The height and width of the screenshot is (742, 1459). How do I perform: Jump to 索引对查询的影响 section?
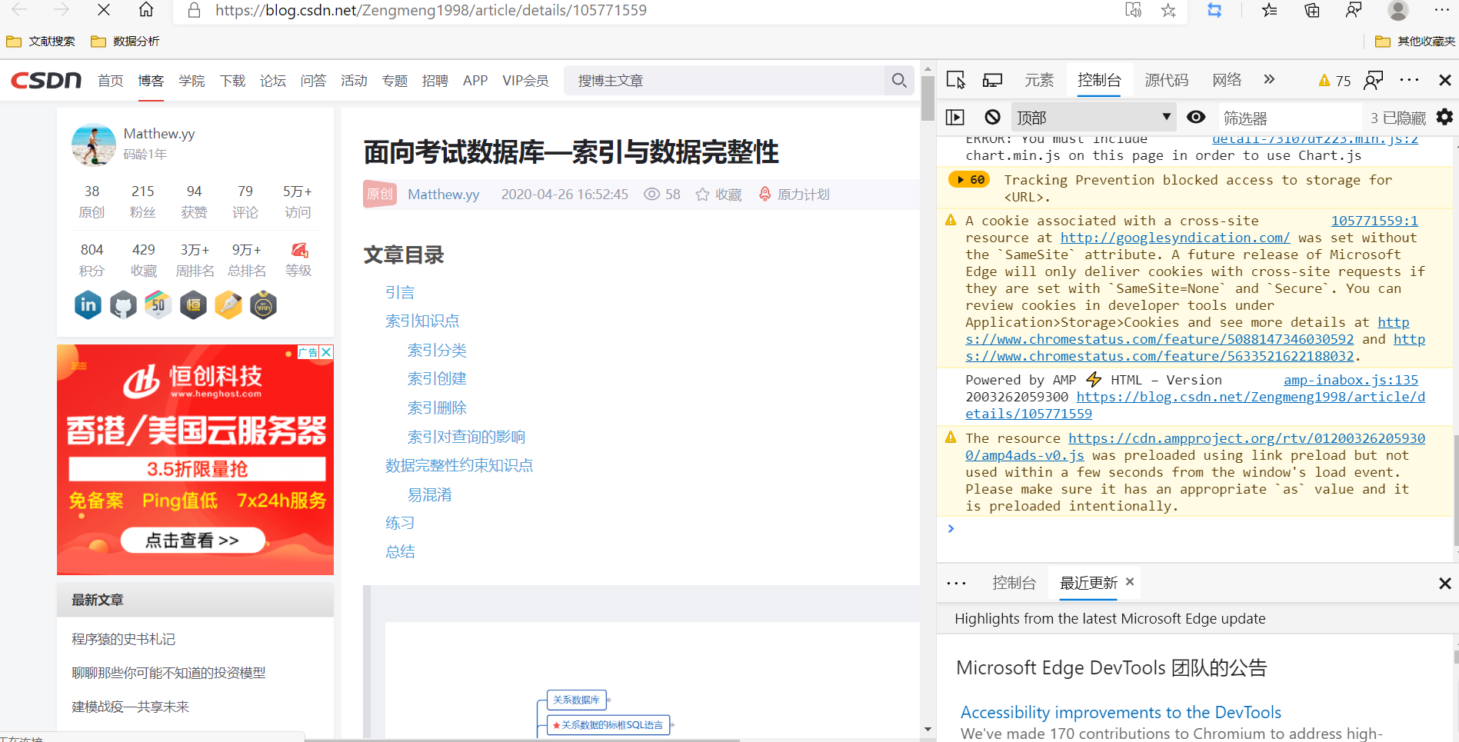tap(466, 437)
